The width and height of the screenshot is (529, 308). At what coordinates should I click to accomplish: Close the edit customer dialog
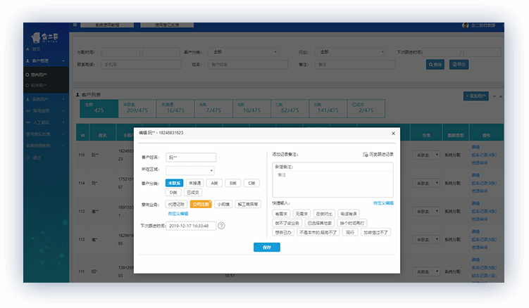[393, 132]
